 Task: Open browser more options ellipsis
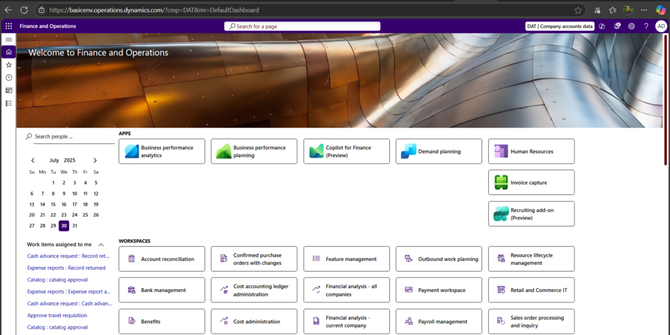click(644, 10)
